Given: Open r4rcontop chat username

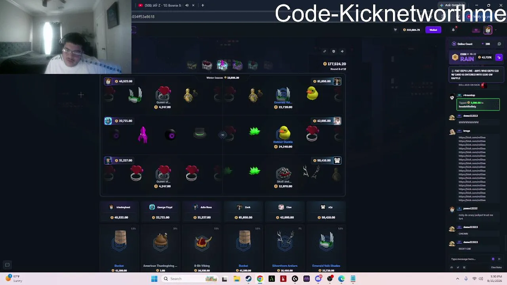Looking at the screenshot, I should coord(469,95).
